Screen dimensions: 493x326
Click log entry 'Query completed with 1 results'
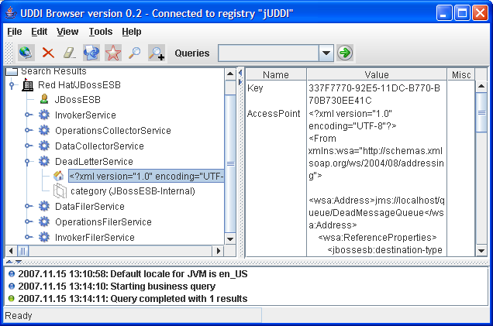(x=178, y=298)
